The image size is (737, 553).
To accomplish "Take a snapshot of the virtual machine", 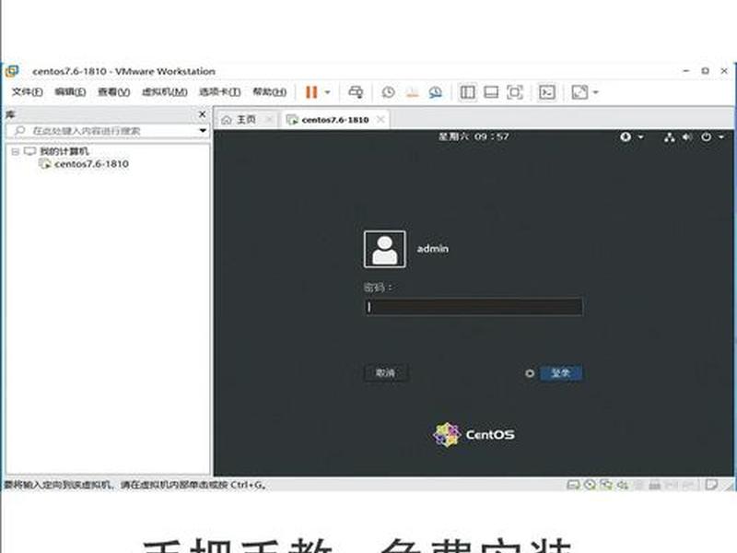I will click(388, 92).
